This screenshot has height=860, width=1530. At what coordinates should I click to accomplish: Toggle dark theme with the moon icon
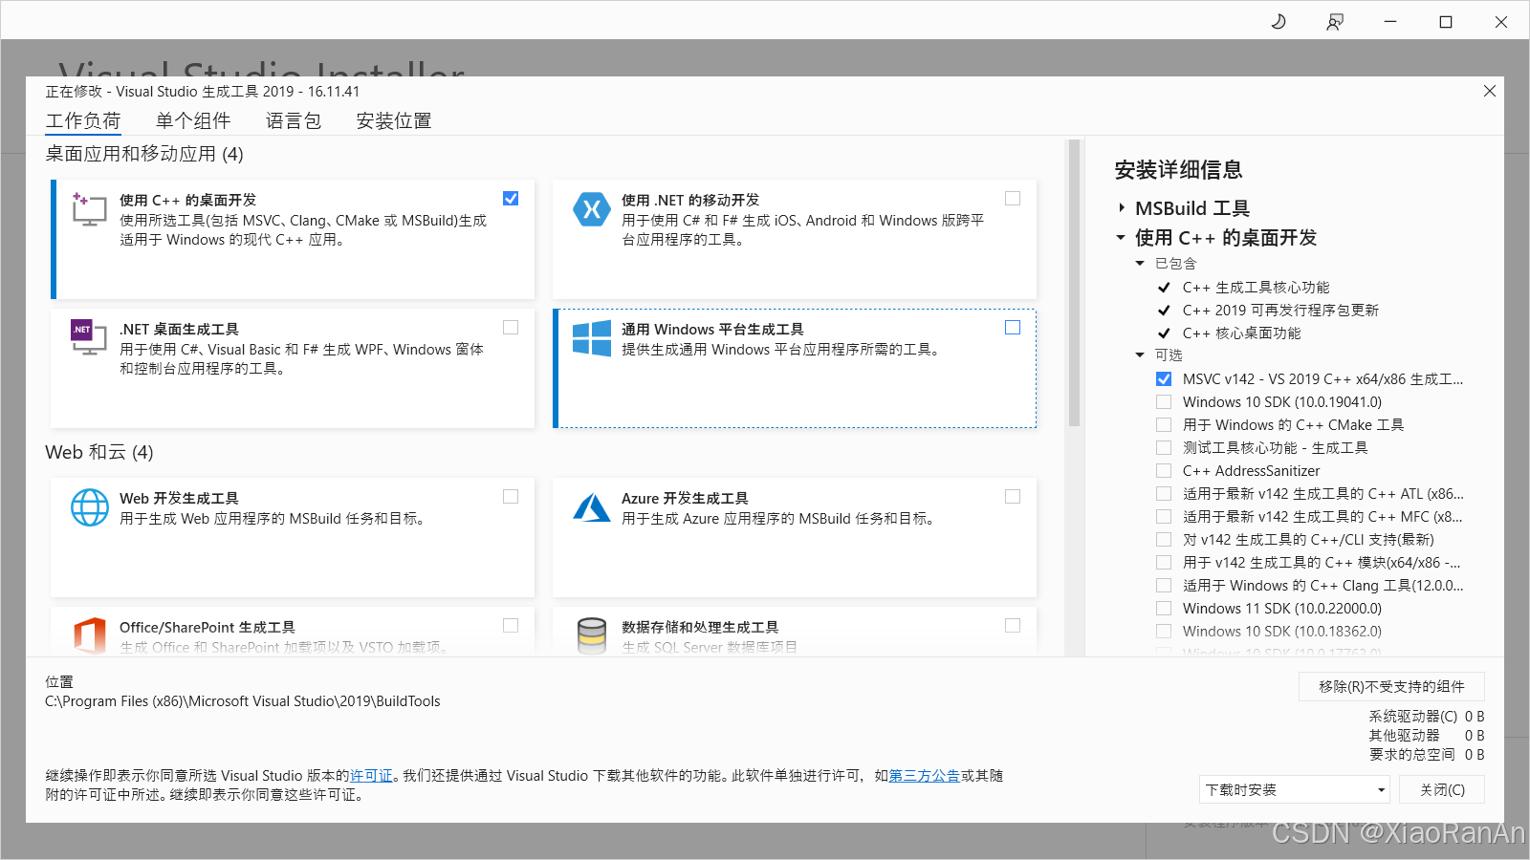1279,21
